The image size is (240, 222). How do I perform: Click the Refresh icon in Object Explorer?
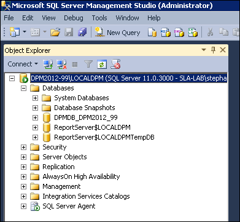coord(102,64)
